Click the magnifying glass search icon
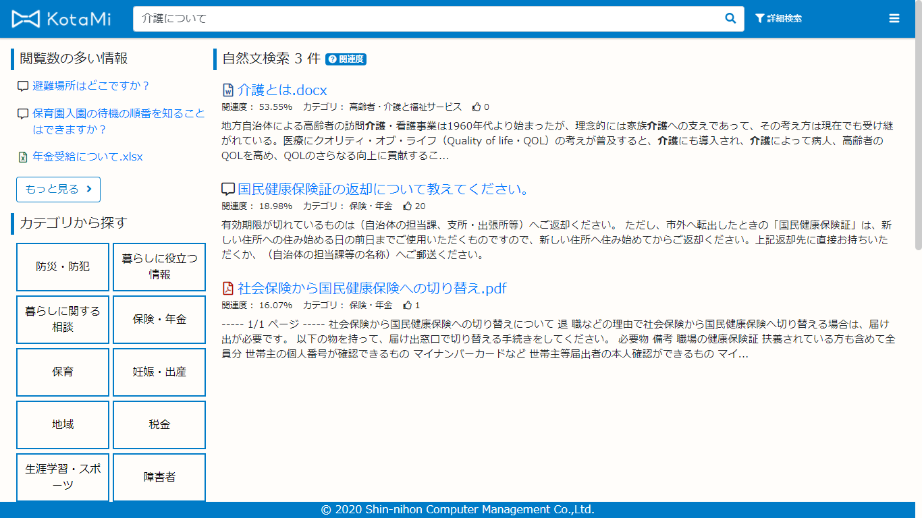 tap(730, 19)
